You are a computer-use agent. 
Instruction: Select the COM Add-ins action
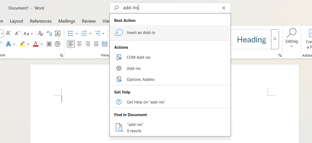(138, 57)
